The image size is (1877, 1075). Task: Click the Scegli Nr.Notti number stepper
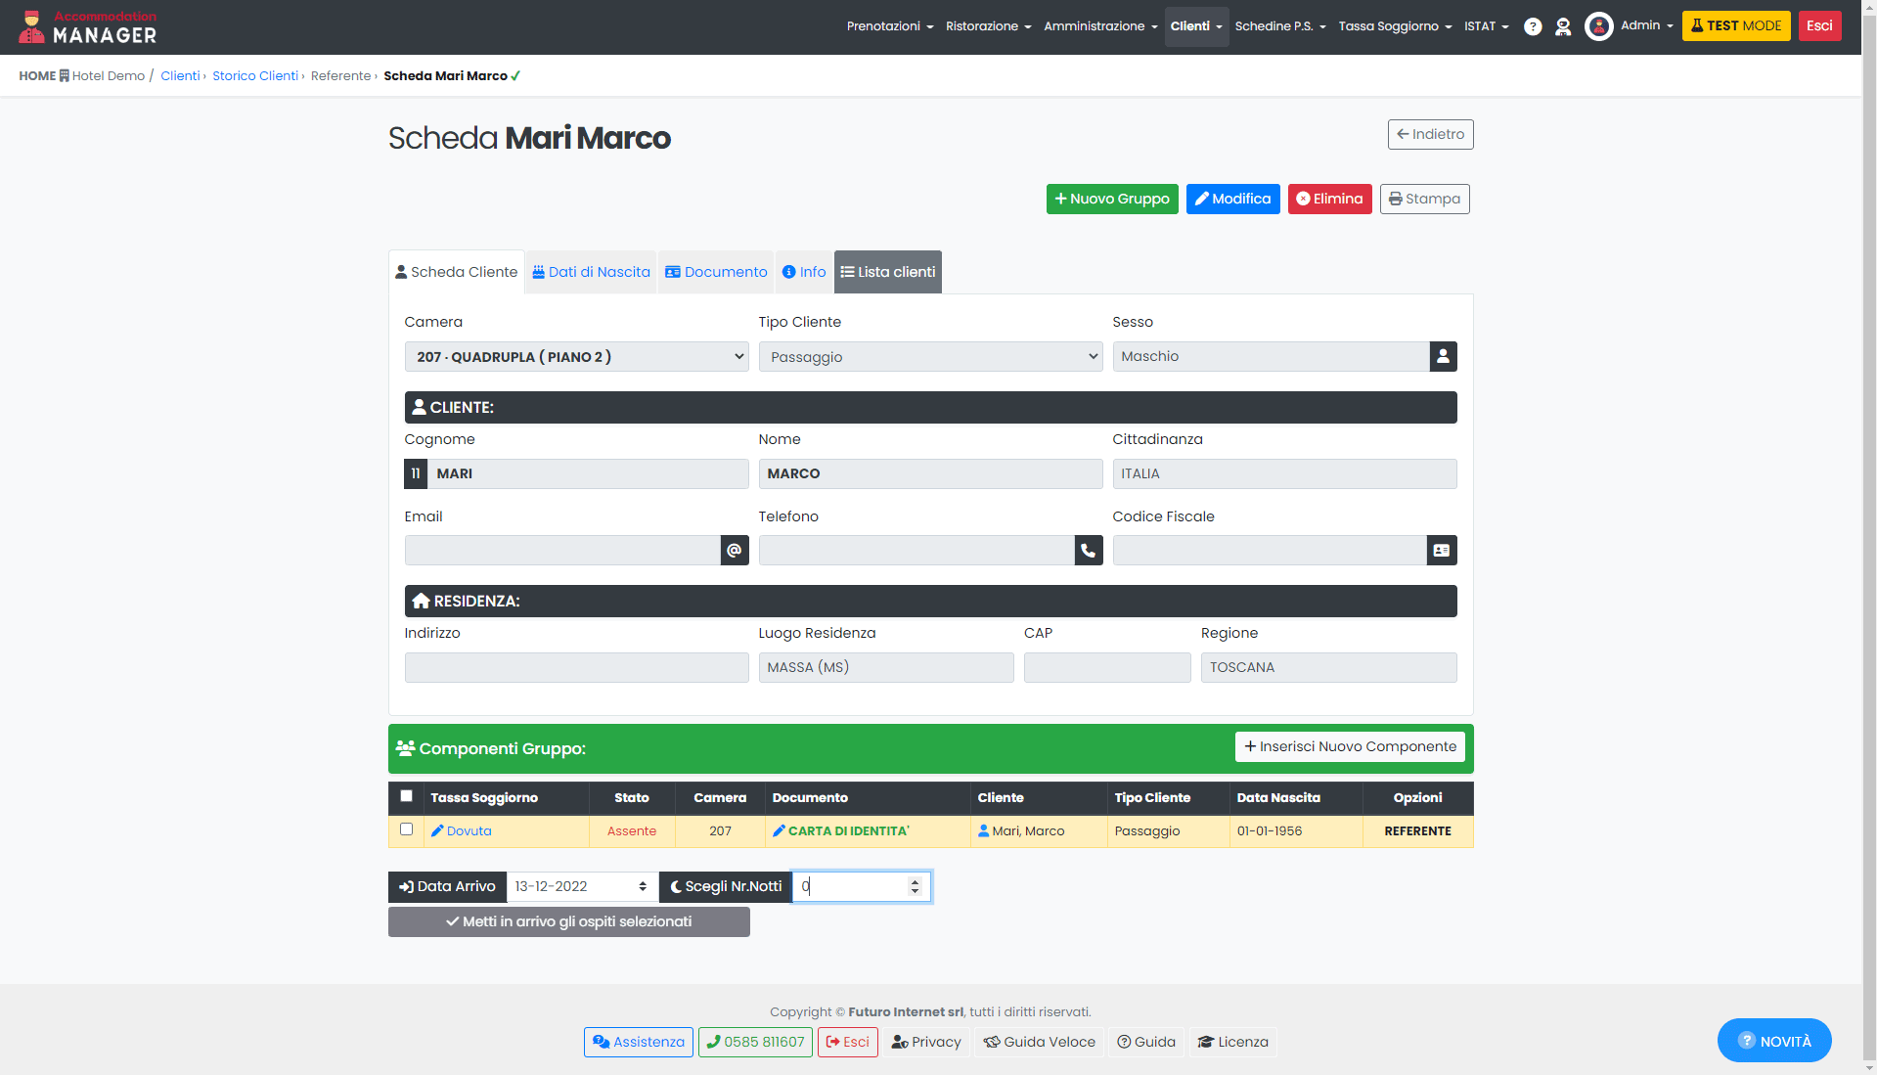tap(915, 886)
